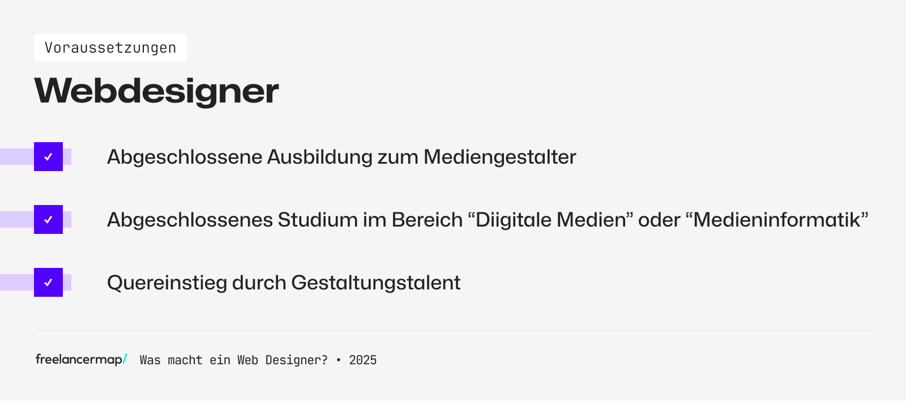Select the "Abgeschlossene Ausbildung zum Mediengestalter" item

[x=341, y=157]
